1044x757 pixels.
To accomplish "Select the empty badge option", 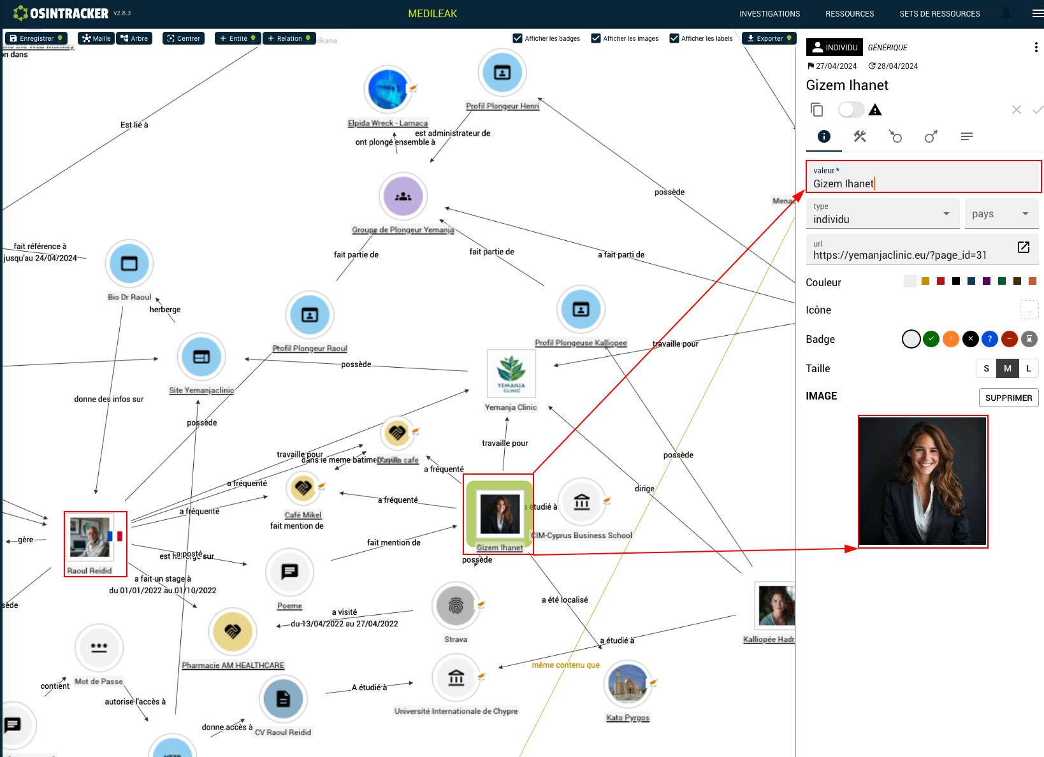I will click(911, 339).
